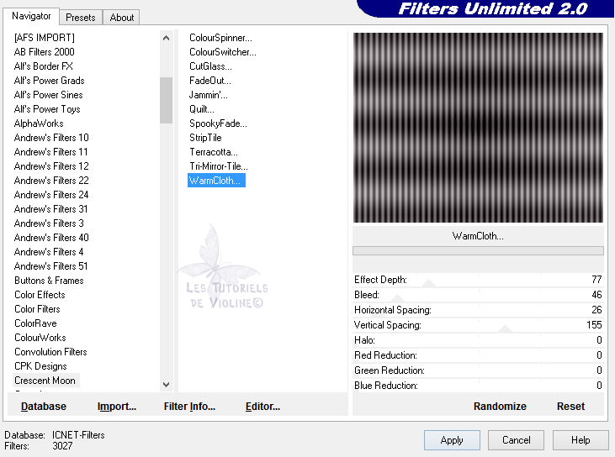Open Filter Info...
The width and height of the screenshot is (615, 457).
coord(189,407)
